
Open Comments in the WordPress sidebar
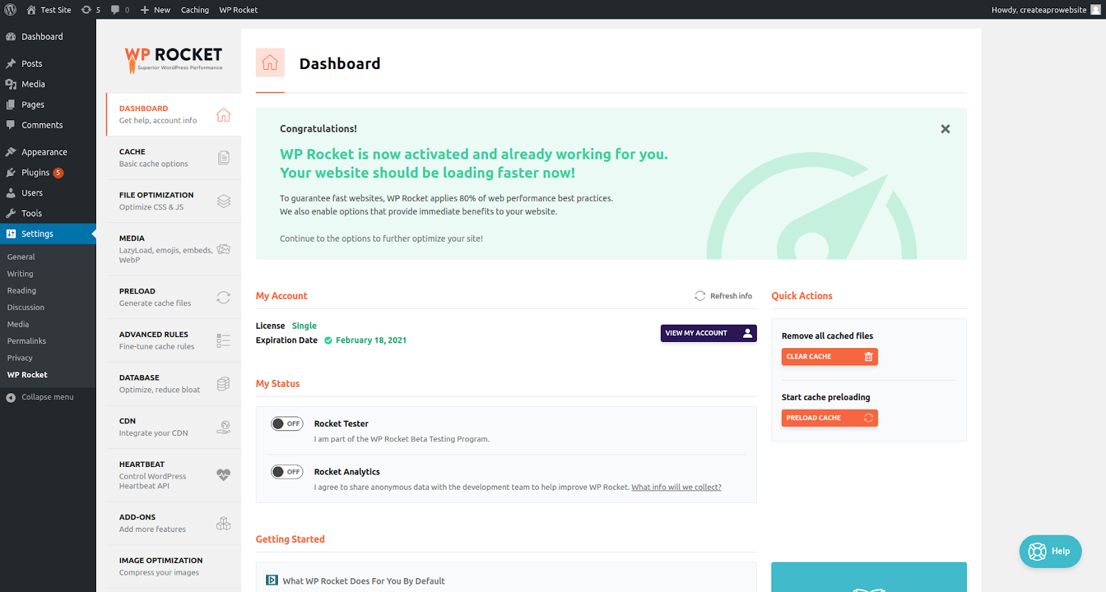coord(48,125)
